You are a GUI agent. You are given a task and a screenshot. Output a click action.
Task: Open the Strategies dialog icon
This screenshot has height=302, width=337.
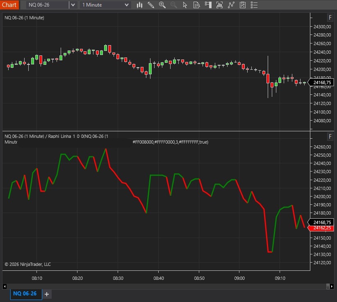pyautogui.click(x=243, y=5)
